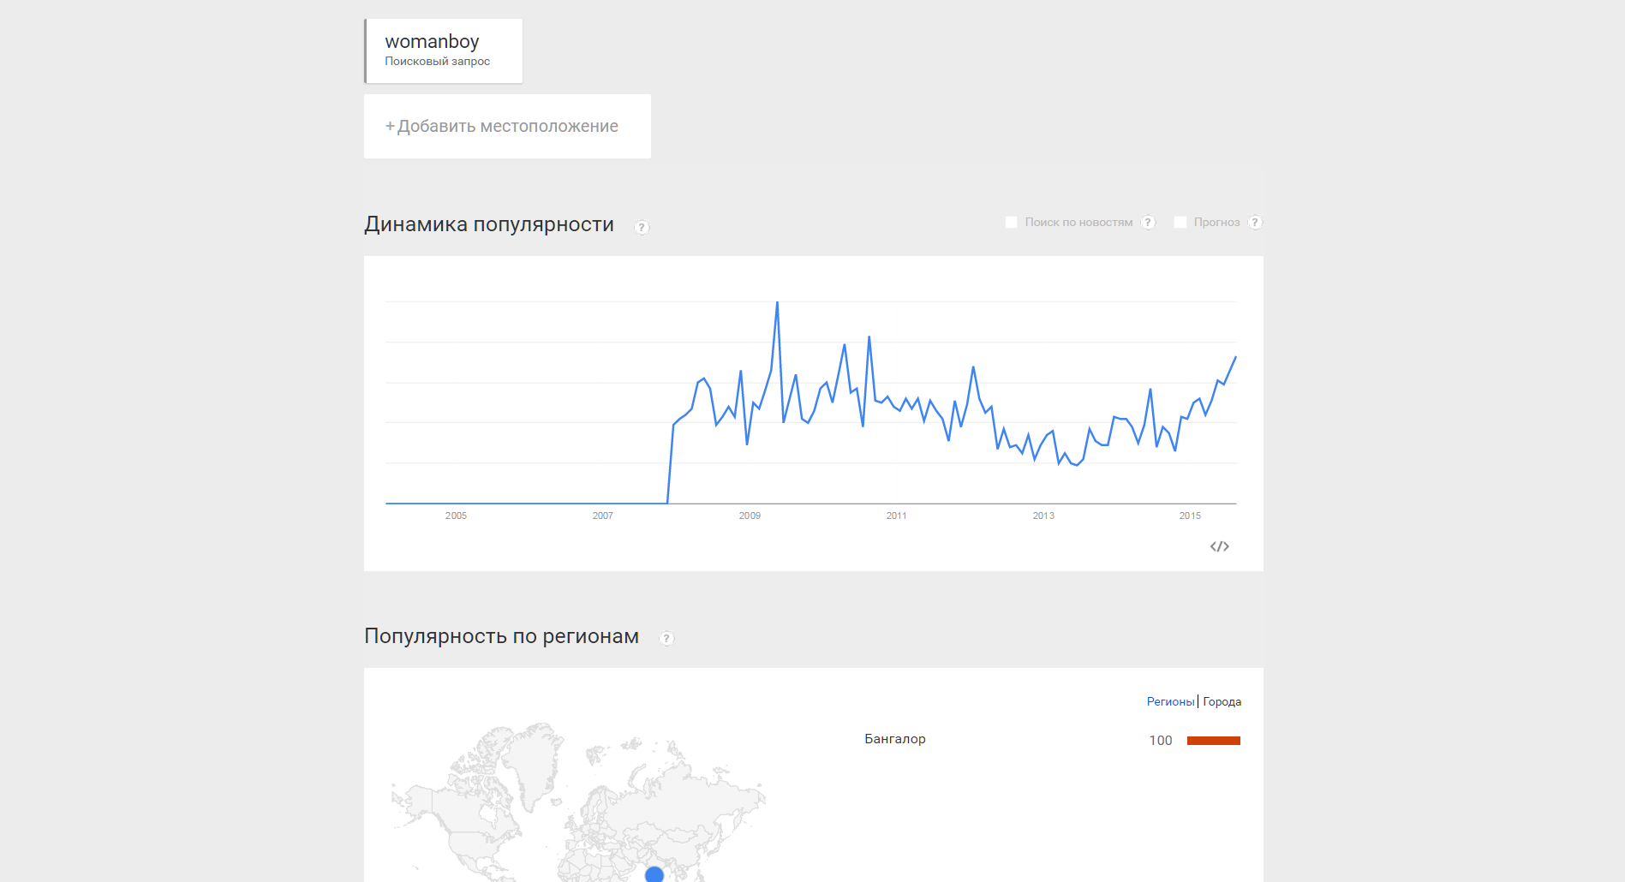Open help icon beside Популярность по регионам
1625x882 pixels.
[x=666, y=638]
